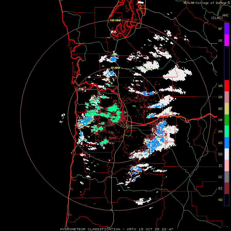The height and width of the screenshot is (231, 231).
Task: Click the 50 NMI range ring label
Action: [115, 68]
